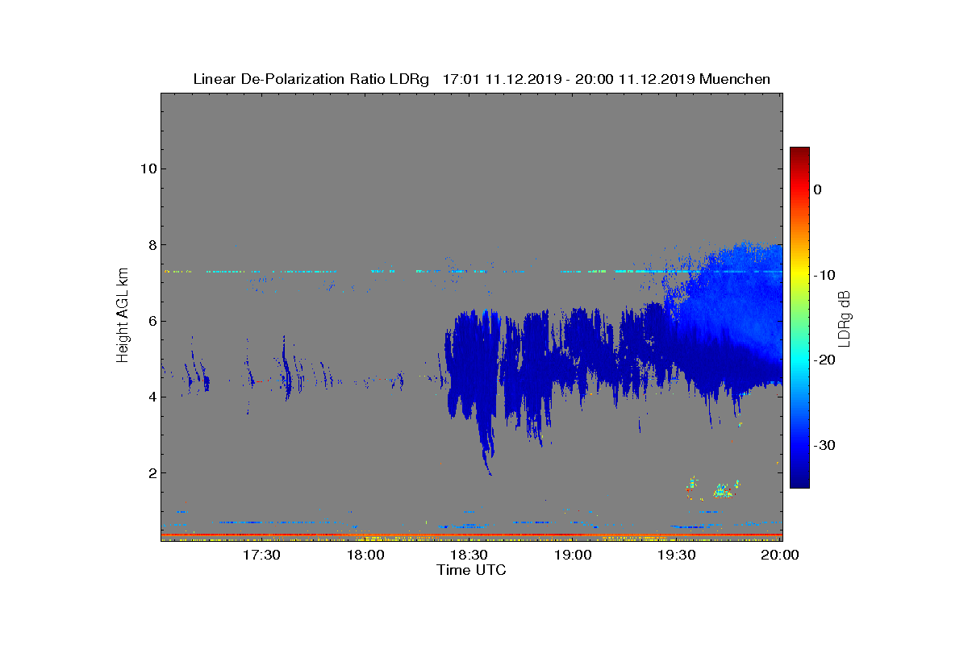Click the height tick label 6
Viewport: 968px width, 645px height.
point(152,321)
